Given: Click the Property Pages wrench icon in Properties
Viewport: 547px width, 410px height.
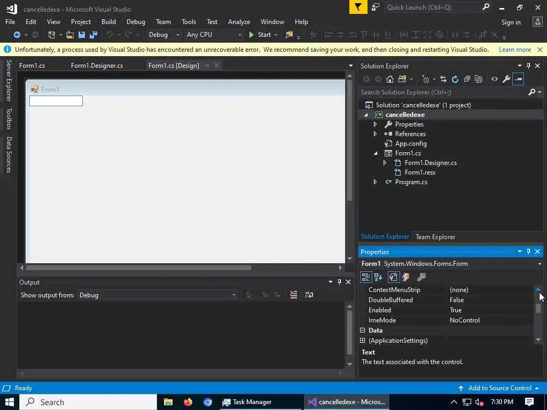Looking at the screenshot, I should (x=421, y=277).
